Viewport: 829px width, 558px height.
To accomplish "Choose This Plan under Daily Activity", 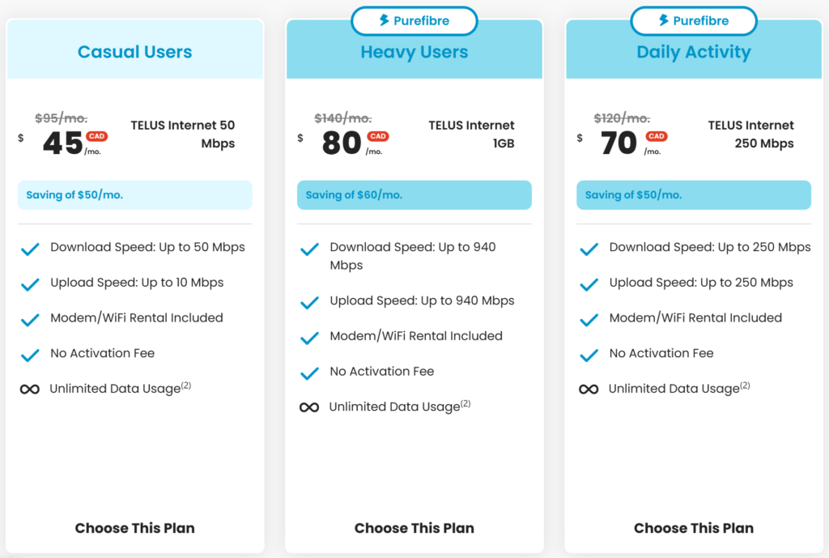I will pos(693,528).
